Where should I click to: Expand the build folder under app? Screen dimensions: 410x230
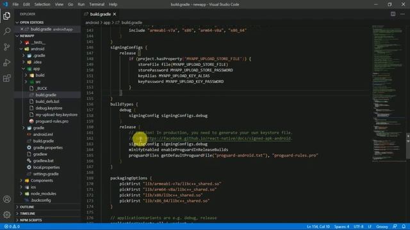coord(47,75)
